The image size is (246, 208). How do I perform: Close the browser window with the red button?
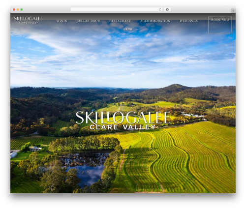14,9
